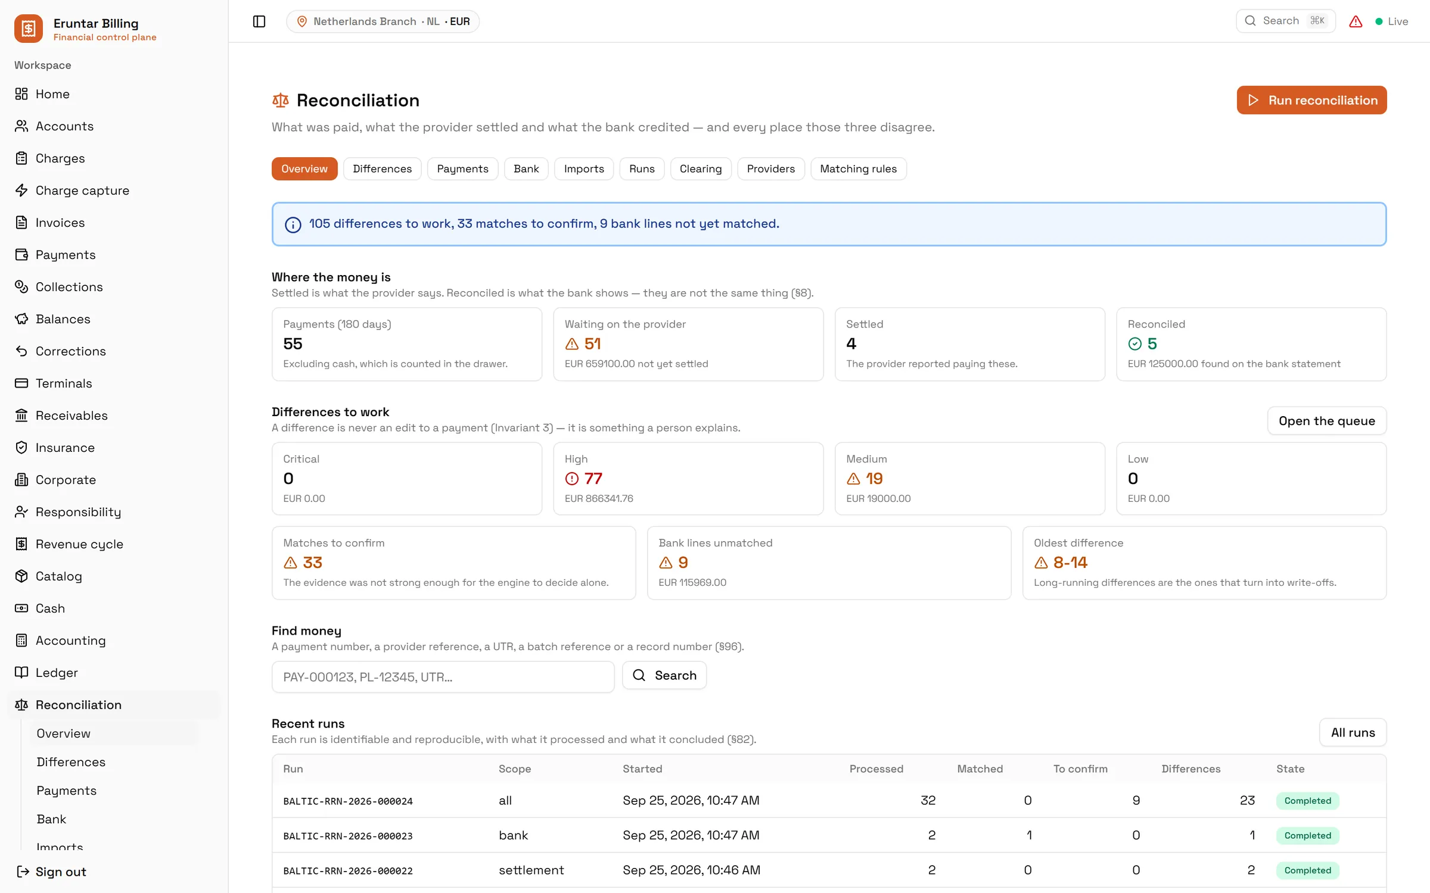Open the red alert warning icon
Viewport: 1430px width, 893px height.
pos(1356,21)
